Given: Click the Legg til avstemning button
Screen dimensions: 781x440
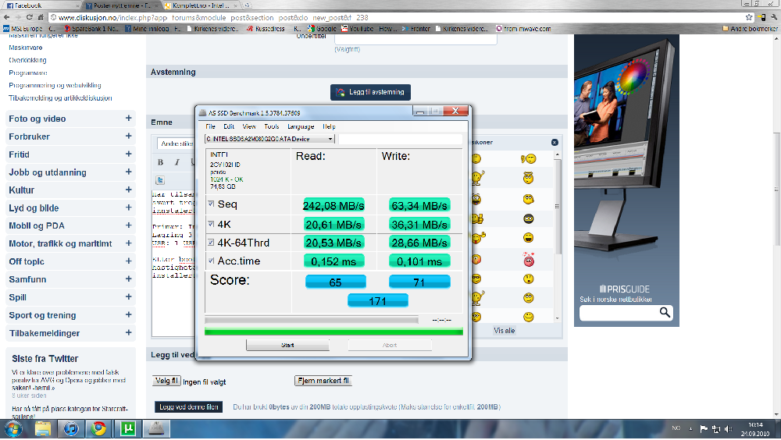Looking at the screenshot, I should (x=370, y=92).
